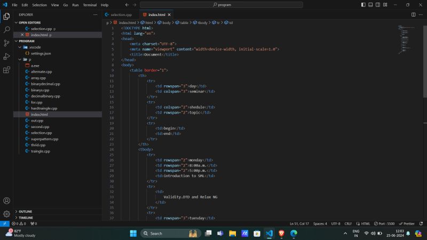The image size is (427, 240).
Task: Click the taskbar Search box
Action: click(x=170, y=234)
